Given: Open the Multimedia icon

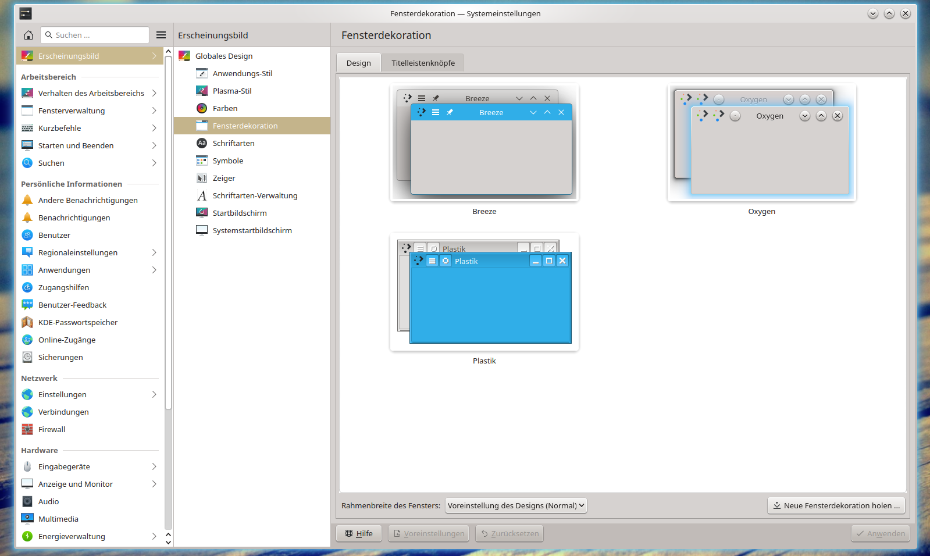Looking at the screenshot, I should point(27,519).
